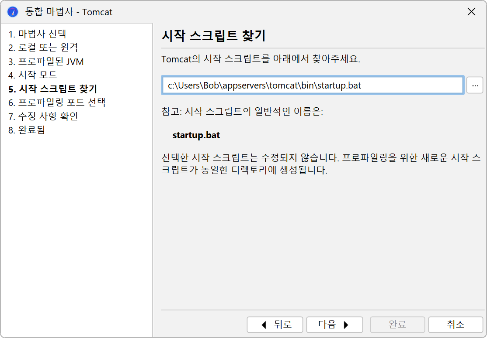Select step '8. 완료됨'
This screenshot has width=487, height=338.
tap(27, 130)
